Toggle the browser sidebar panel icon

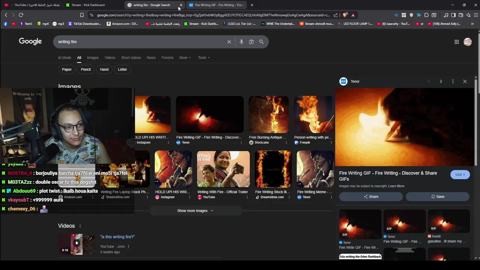point(453,15)
